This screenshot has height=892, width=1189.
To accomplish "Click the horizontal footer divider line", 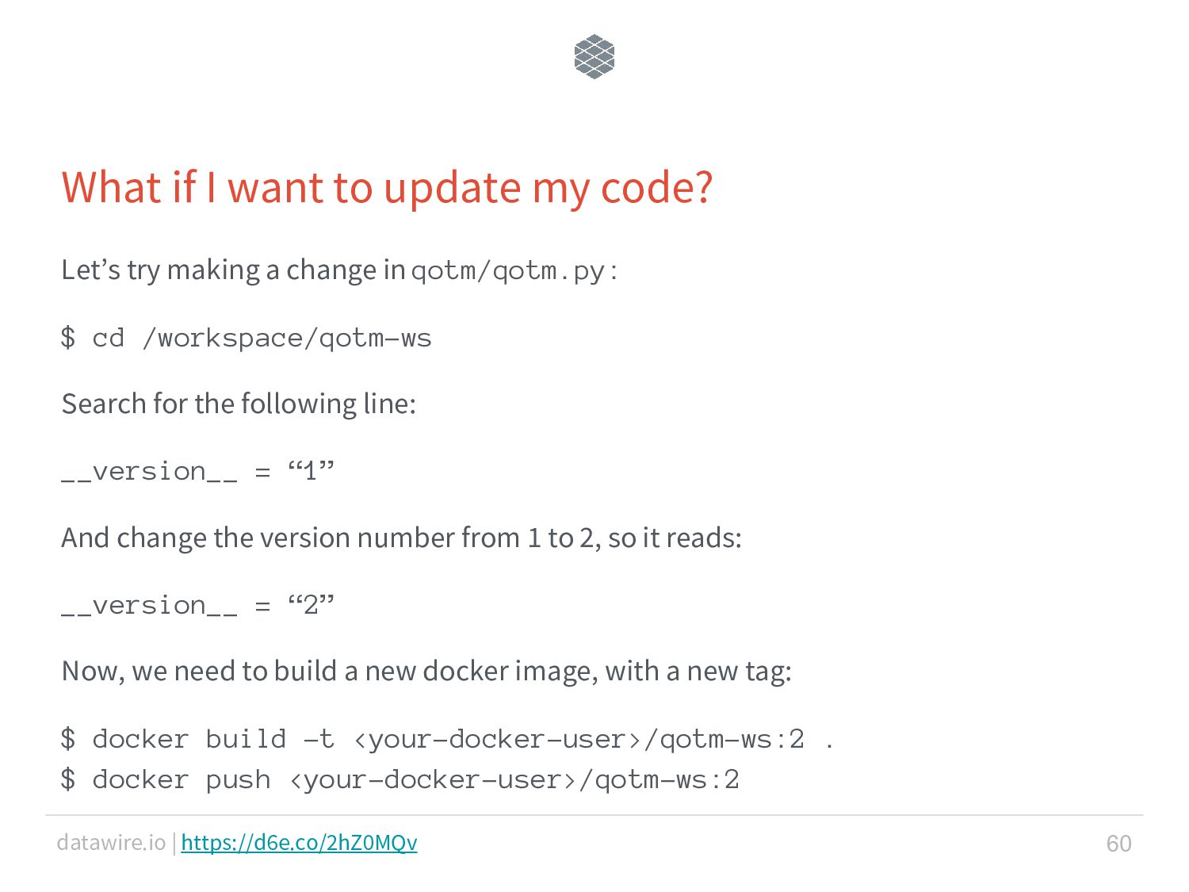I will pyautogui.click(x=594, y=815).
